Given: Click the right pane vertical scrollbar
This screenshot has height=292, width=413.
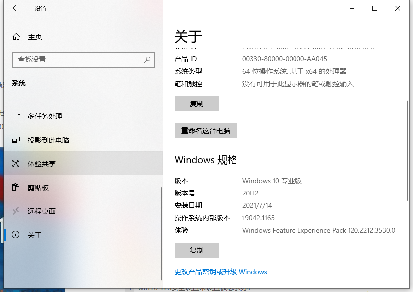Looking at the screenshot, I should click(408, 151).
